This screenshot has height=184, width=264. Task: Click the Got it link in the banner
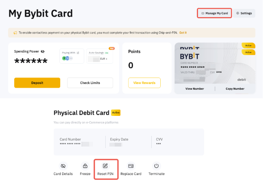pyautogui.click(x=183, y=33)
